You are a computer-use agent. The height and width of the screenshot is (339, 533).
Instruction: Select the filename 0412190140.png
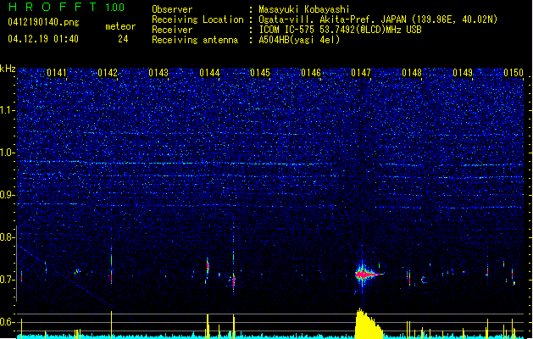43,22
